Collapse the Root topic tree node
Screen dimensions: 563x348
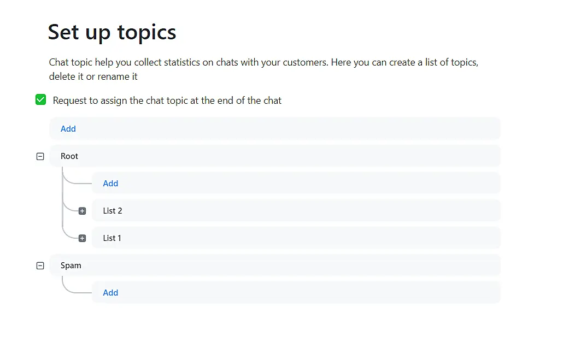coord(40,156)
